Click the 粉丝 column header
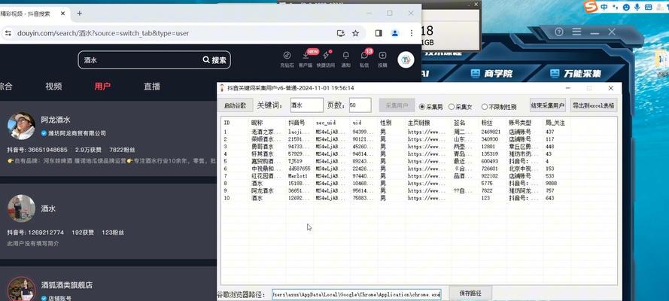The height and width of the screenshot is (301, 669). coord(485,123)
